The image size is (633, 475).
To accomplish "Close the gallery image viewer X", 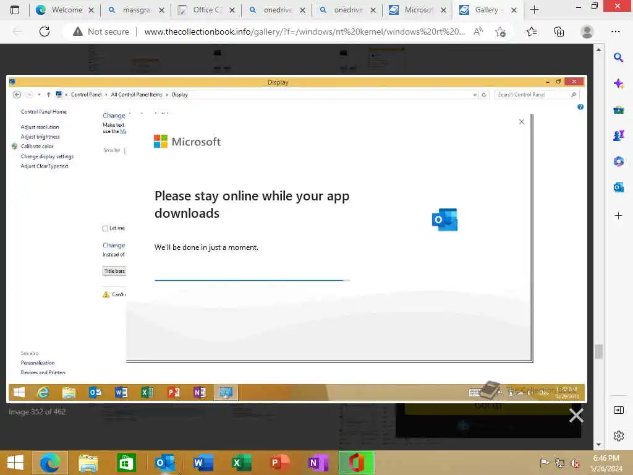I will 576,415.
